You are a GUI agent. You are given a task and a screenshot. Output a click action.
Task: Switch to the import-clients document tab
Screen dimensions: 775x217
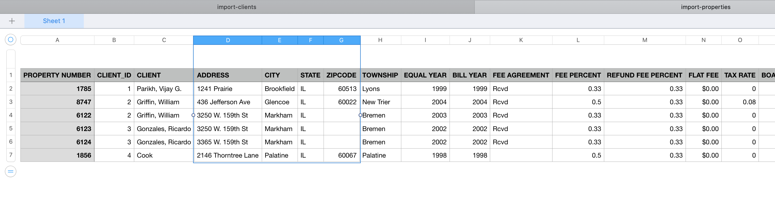[237, 7]
